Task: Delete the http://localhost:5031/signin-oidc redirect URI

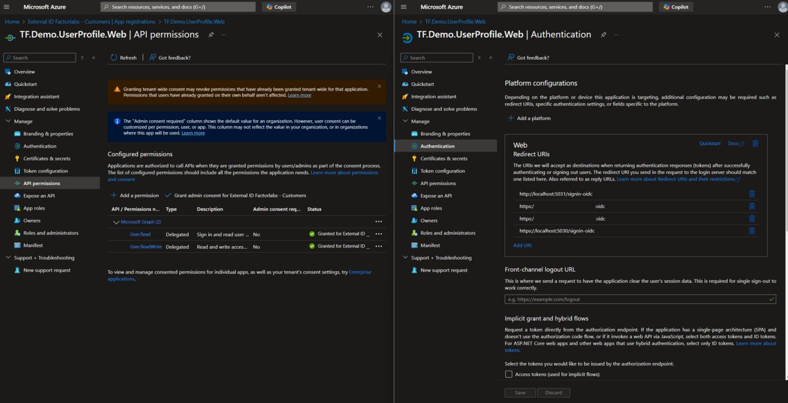Action: tap(752, 194)
